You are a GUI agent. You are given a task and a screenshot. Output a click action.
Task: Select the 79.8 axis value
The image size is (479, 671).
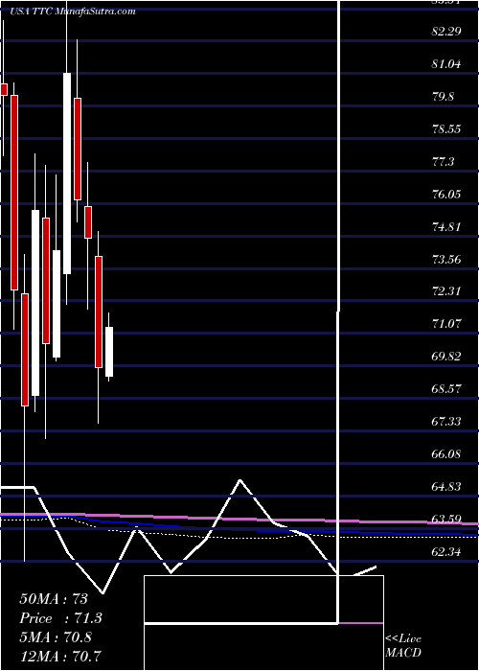(x=443, y=96)
